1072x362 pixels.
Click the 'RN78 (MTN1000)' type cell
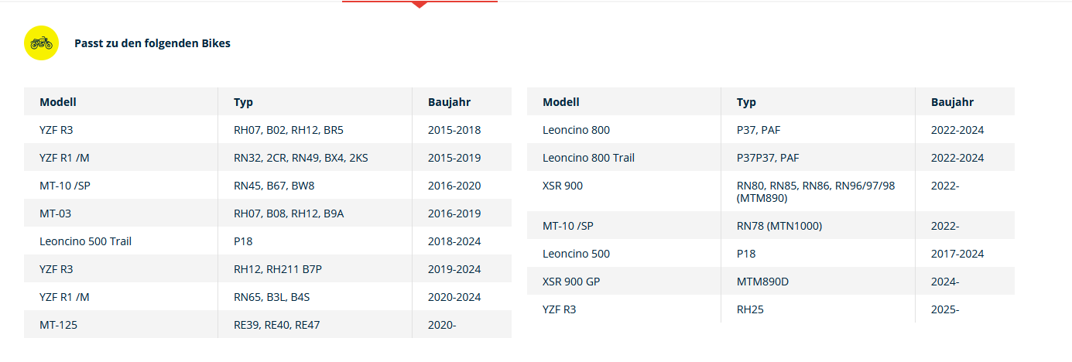click(779, 226)
